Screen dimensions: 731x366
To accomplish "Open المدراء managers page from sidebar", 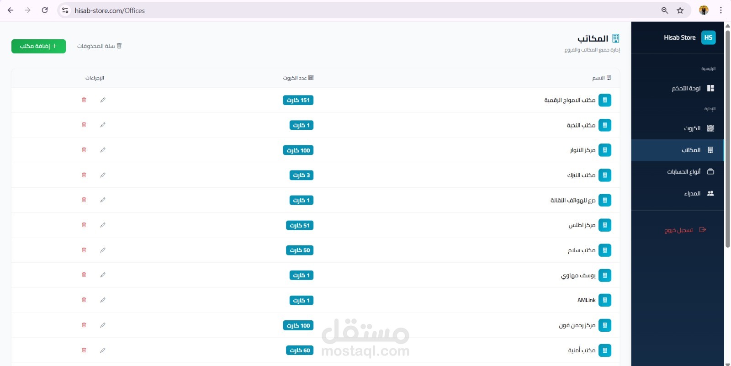I will [x=678, y=193].
